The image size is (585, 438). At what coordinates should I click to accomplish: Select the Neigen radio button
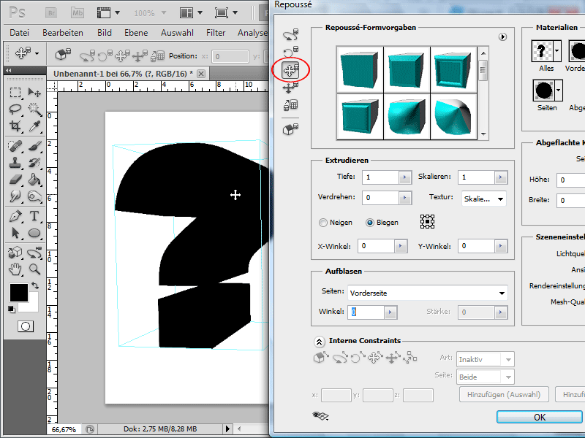point(322,223)
